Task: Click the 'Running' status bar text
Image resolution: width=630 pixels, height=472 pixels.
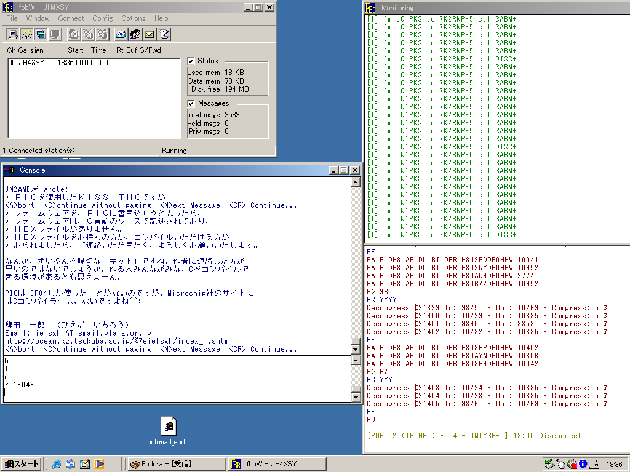Action: pyautogui.click(x=174, y=151)
